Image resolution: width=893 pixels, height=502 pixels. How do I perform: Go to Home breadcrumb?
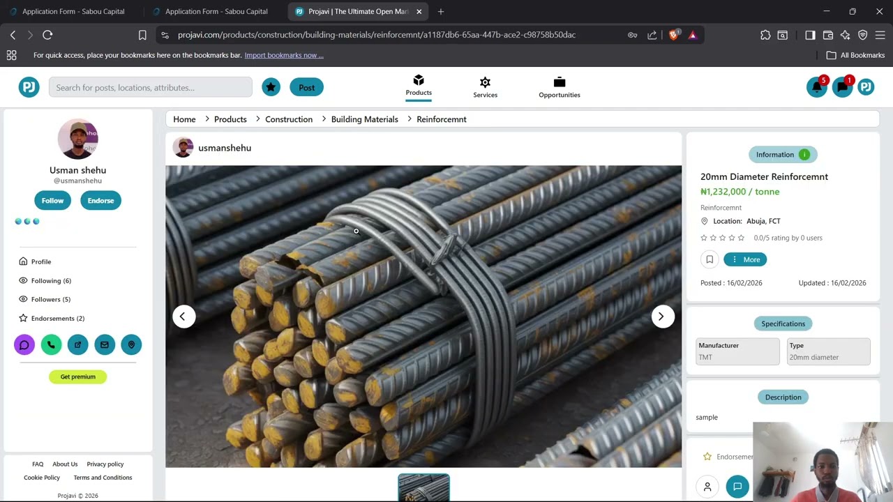(x=184, y=119)
